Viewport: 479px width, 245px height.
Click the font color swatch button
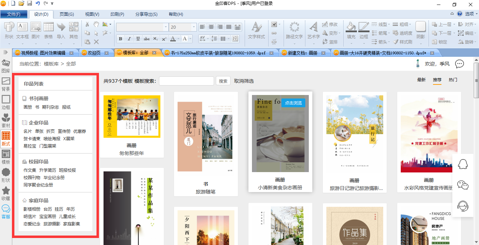tap(173, 39)
